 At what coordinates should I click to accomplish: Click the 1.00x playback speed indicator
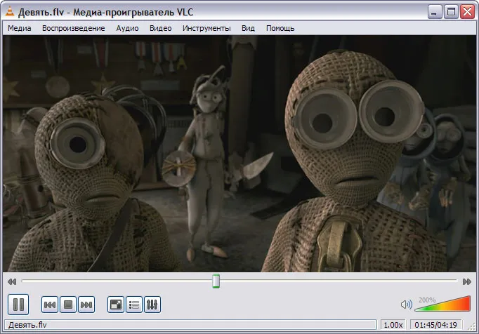pos(393,325)
